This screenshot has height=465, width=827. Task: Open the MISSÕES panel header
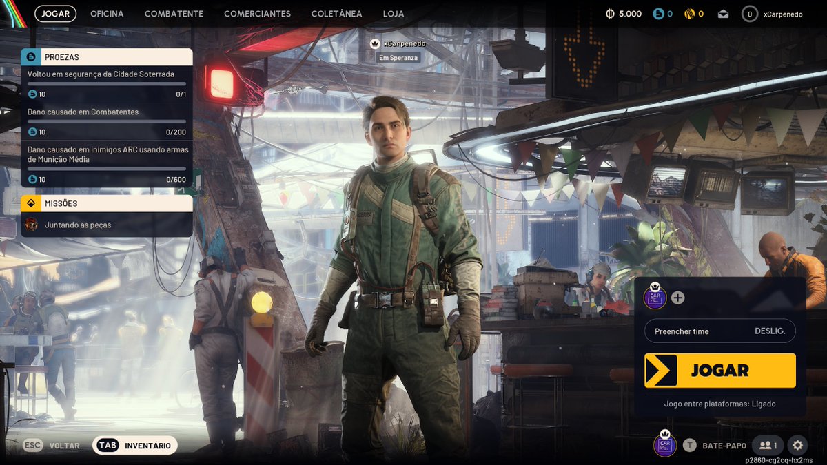tap(107, 203)
